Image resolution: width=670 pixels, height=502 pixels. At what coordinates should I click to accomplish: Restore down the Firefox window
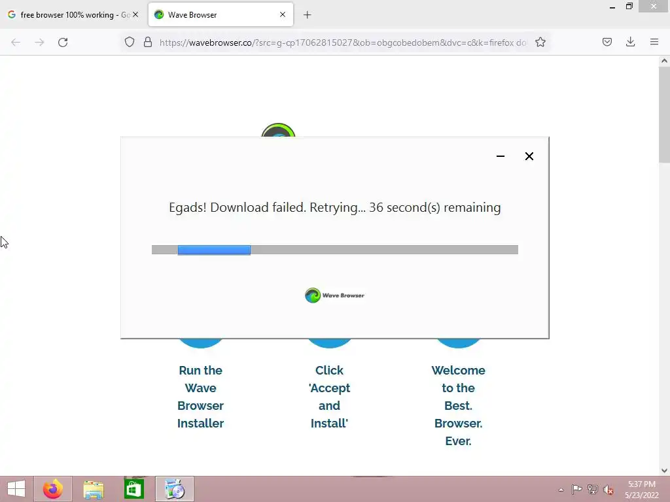click(x=629, y=7)
